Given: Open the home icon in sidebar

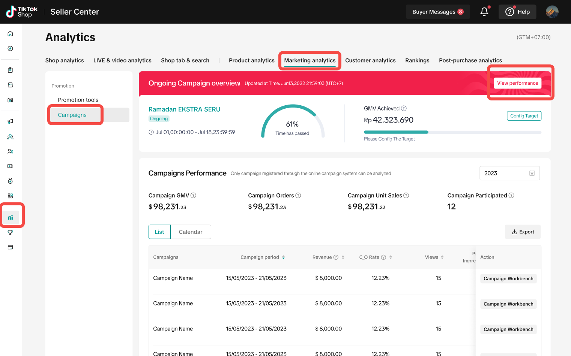Looking at the screenshot, I should click(11, 34).
